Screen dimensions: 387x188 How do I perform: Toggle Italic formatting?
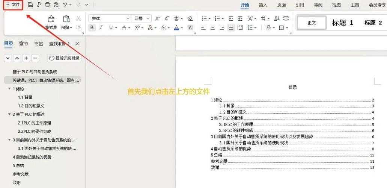[101, 28]
